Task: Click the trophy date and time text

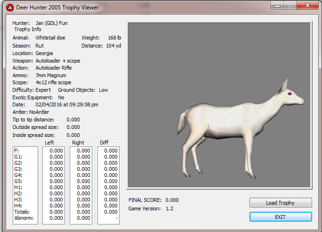Action: point(73,104)
